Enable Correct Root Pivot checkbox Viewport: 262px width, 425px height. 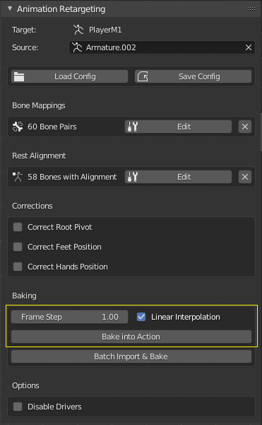(18, 227)
